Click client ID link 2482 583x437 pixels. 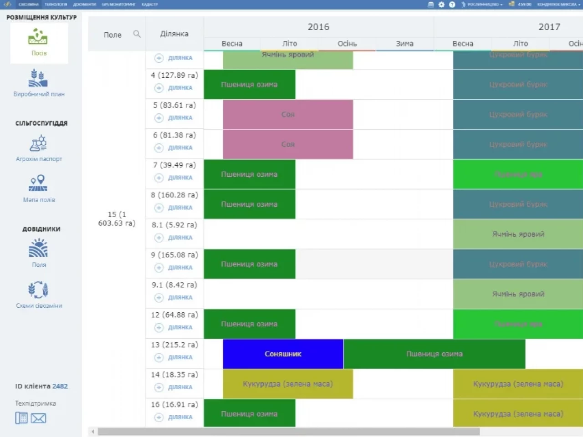60,386
